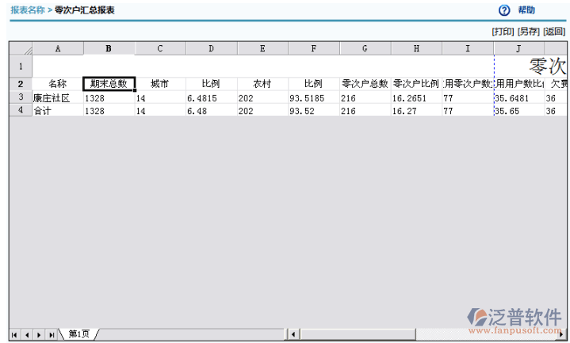Click the 合计 cell
This screenshot has height=343, width=570.
pyautogui.click(x=58, y=110)
